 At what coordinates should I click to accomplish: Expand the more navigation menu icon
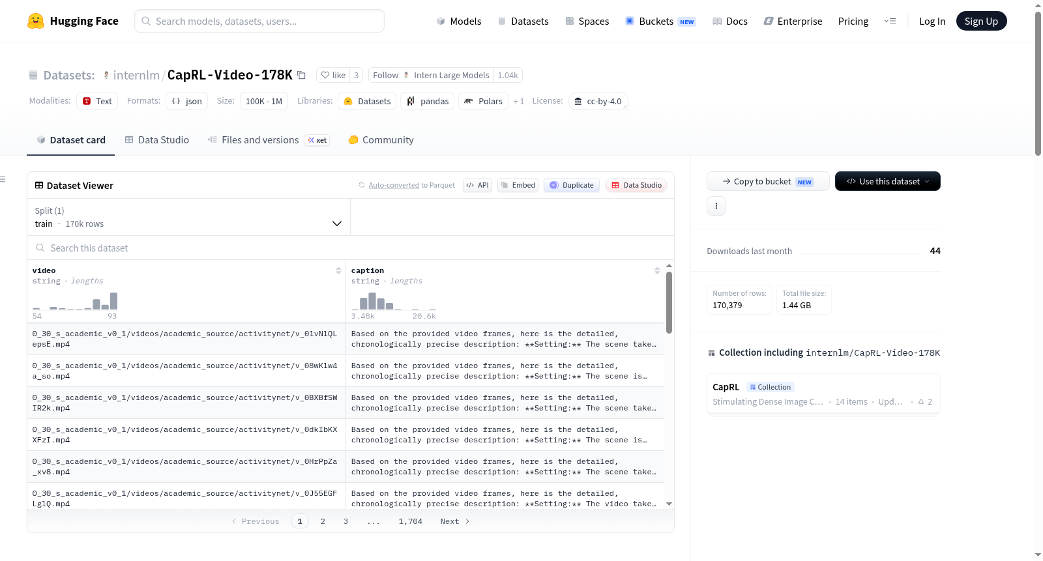coord(890,21)
